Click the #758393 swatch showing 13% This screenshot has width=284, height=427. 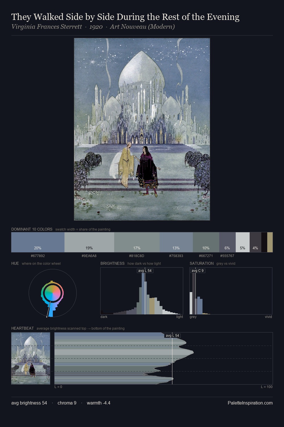(176, 242)
